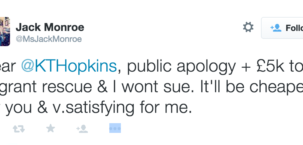This screenshot has height=145, width=303.
Task: Open the gear user actions menu
Action: point(248,28)
